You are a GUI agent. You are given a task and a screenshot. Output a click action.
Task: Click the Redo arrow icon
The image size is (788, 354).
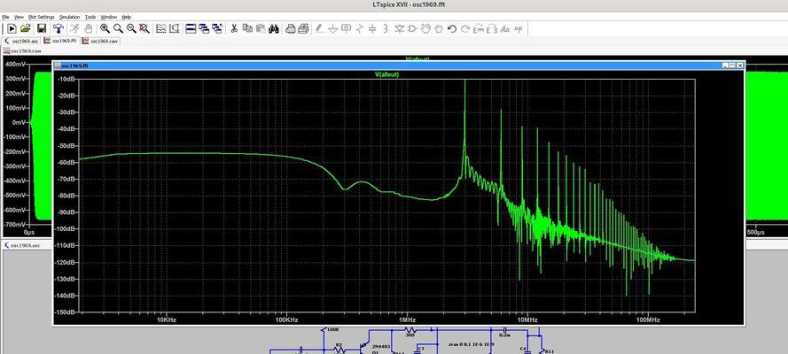(x=464, y=29)
